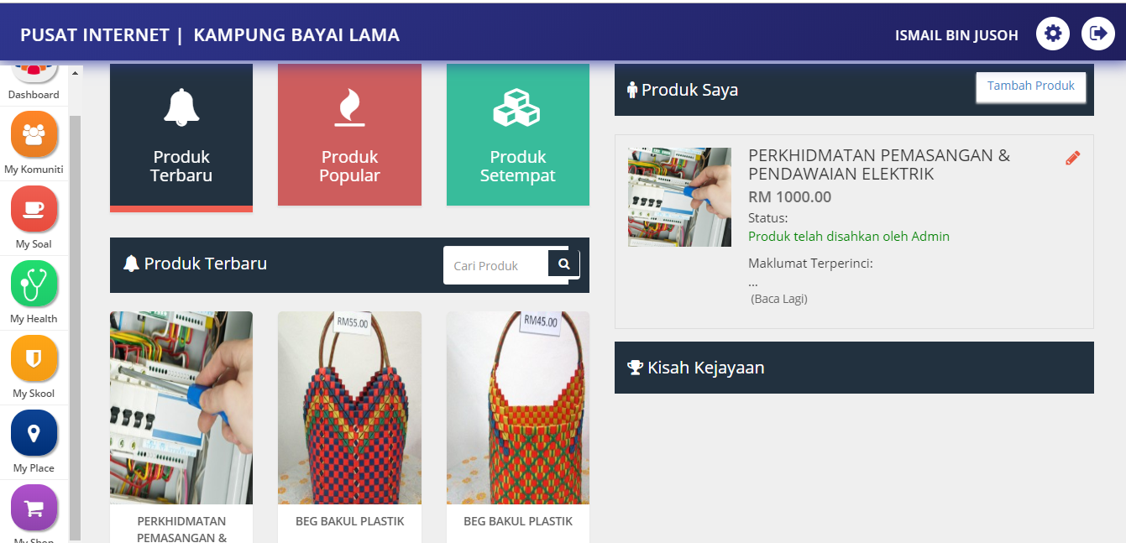The height and width of the screenshot is (543, 1126).
Task: Click the sidebar scrollbar up arrow
Action: pyautogui.click(x=75, y=73)
